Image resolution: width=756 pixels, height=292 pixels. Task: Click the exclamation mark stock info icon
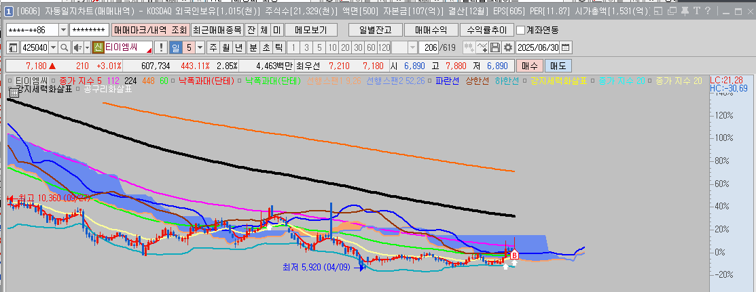pos(161,47)
